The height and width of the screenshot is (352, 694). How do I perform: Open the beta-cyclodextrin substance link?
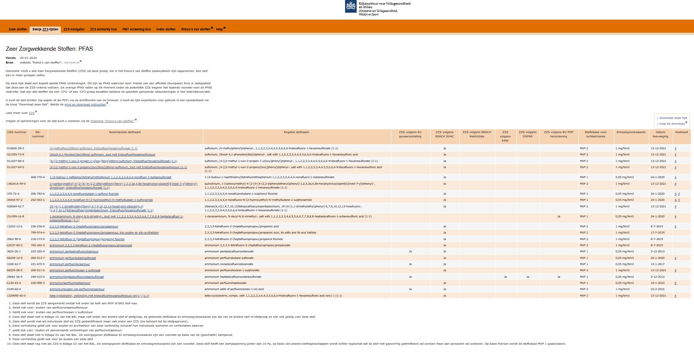(x=99, y=296)
